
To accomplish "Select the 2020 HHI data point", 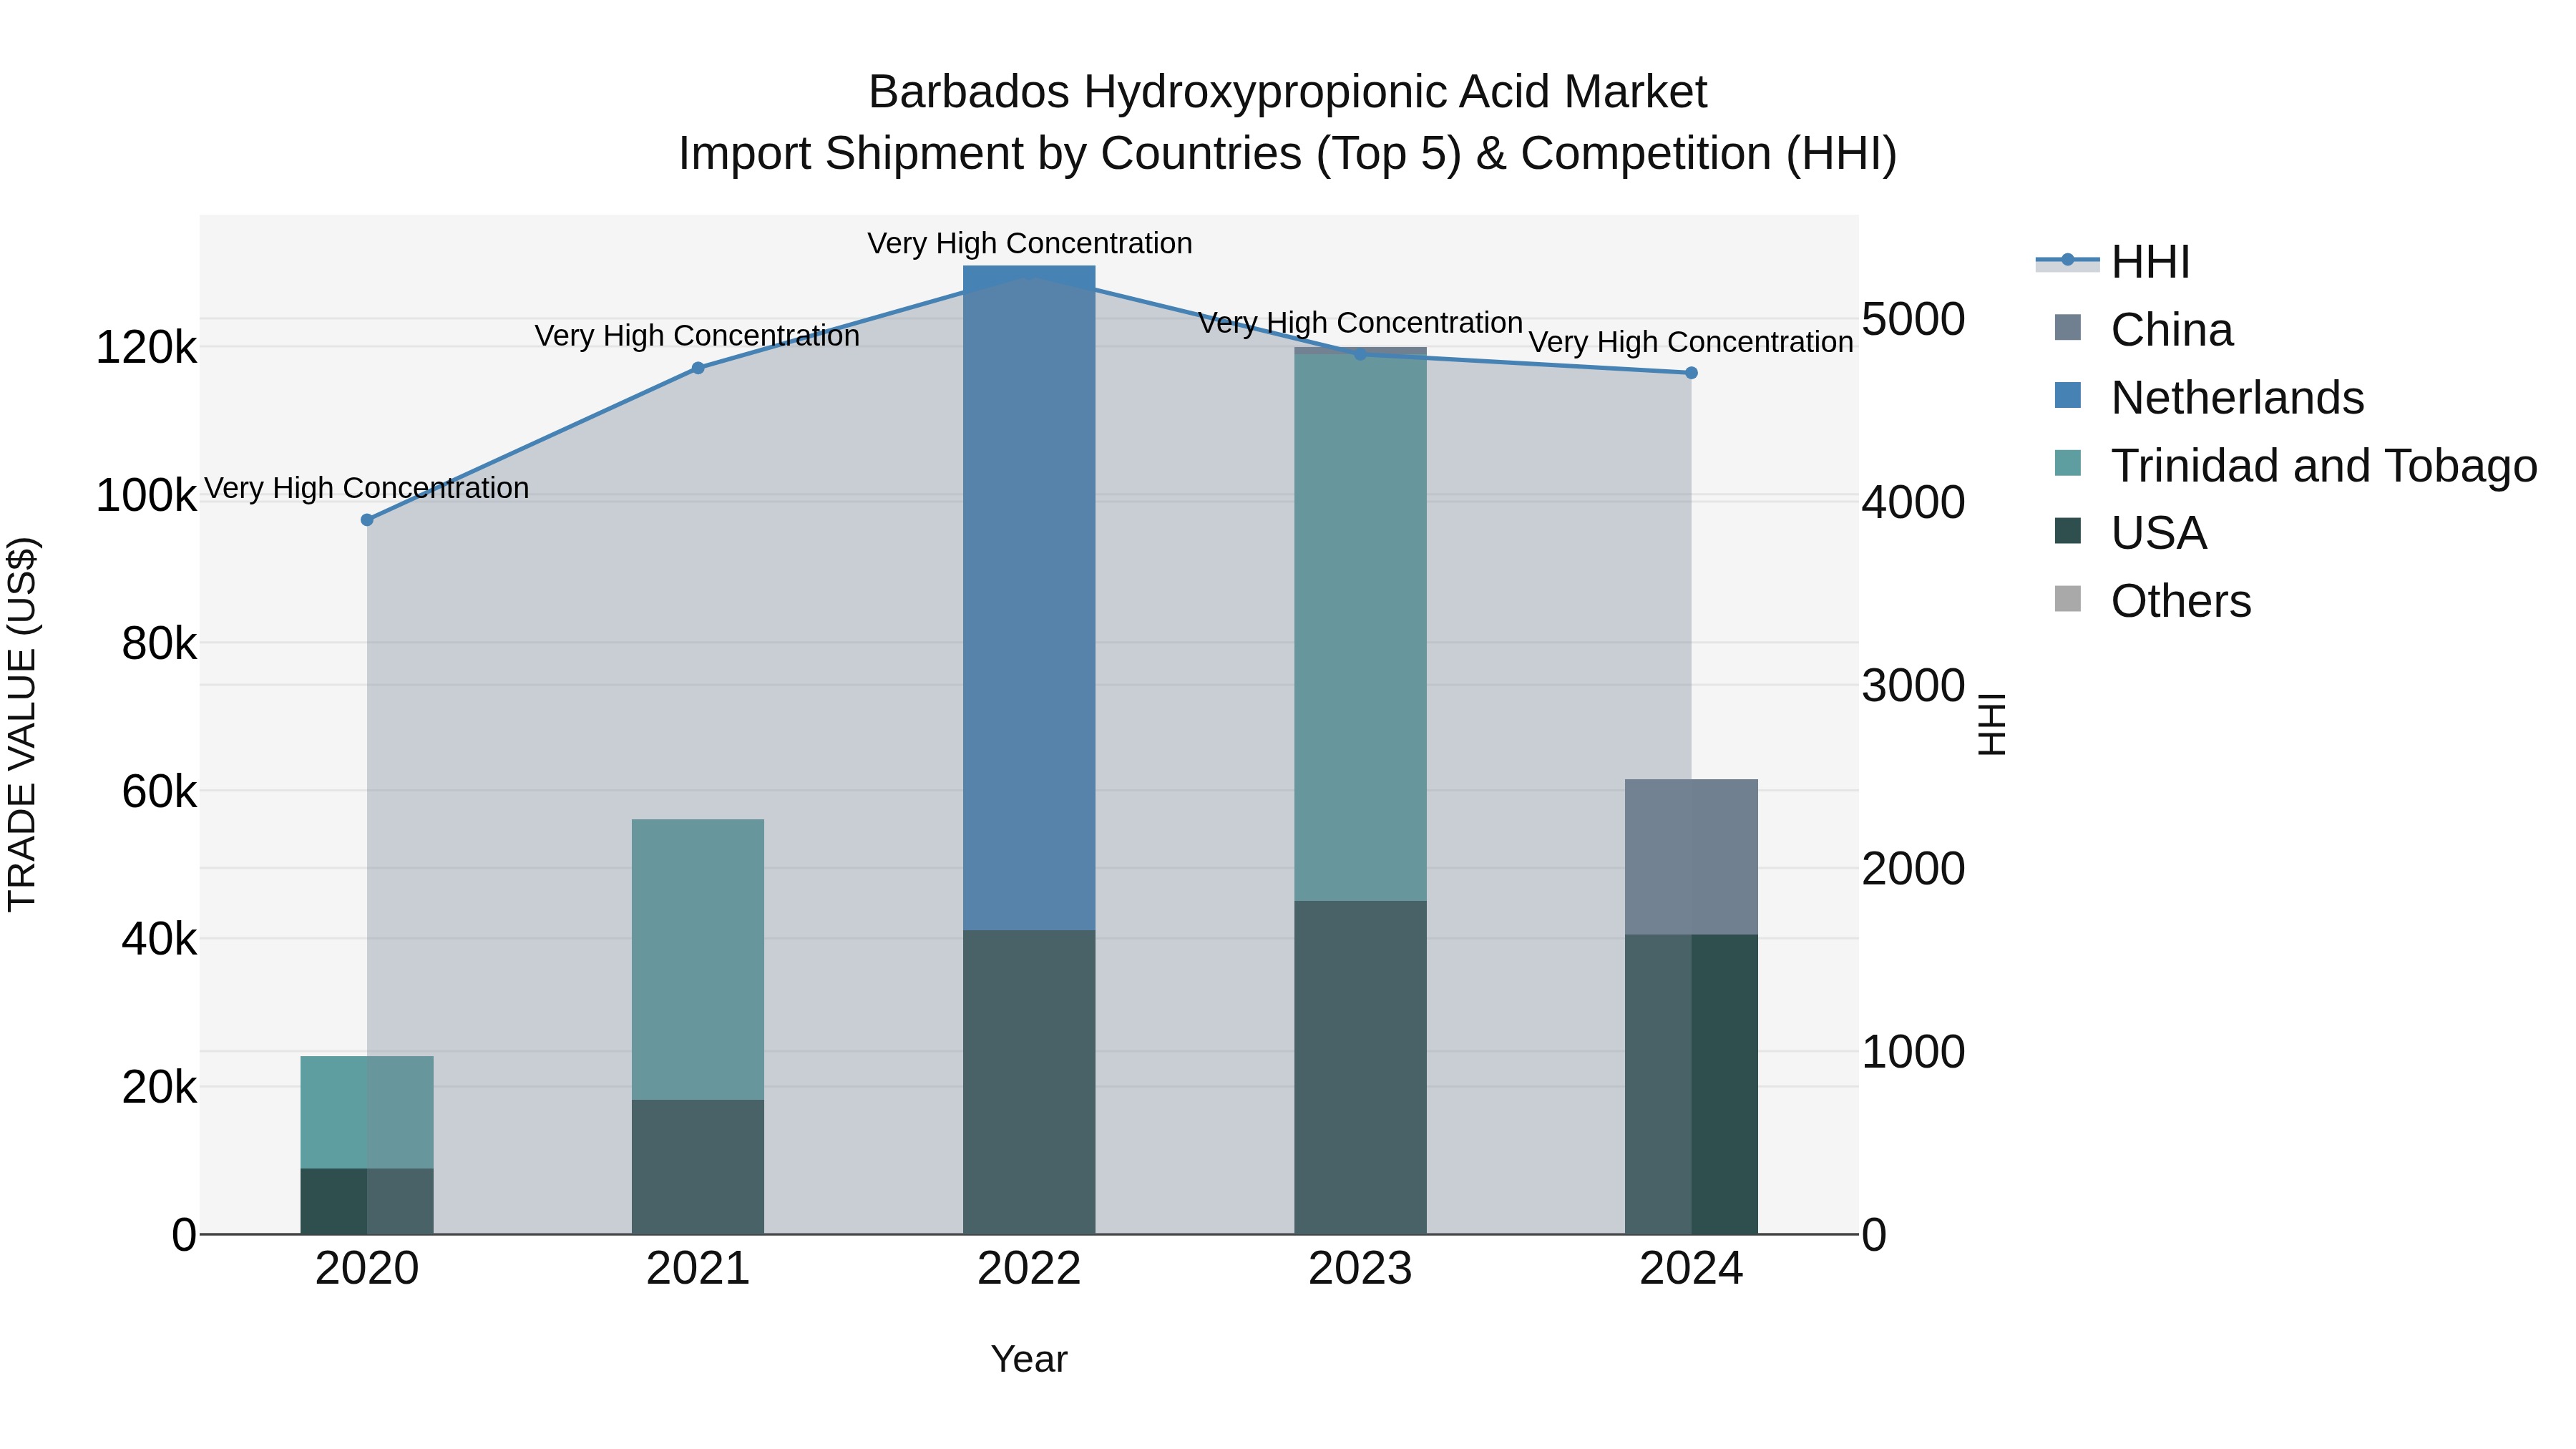I will 367,520.
